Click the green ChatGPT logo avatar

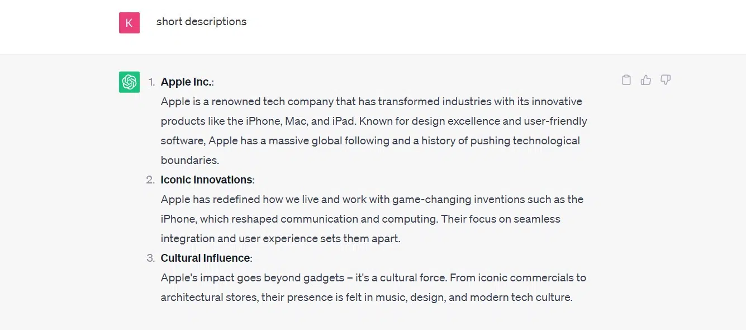pyautogui.click(x=129, y=82)
